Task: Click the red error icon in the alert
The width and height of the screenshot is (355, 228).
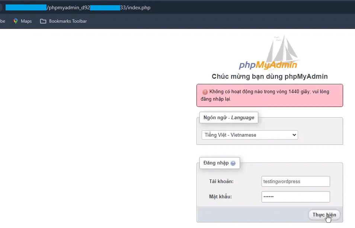Action: point(205,92)
